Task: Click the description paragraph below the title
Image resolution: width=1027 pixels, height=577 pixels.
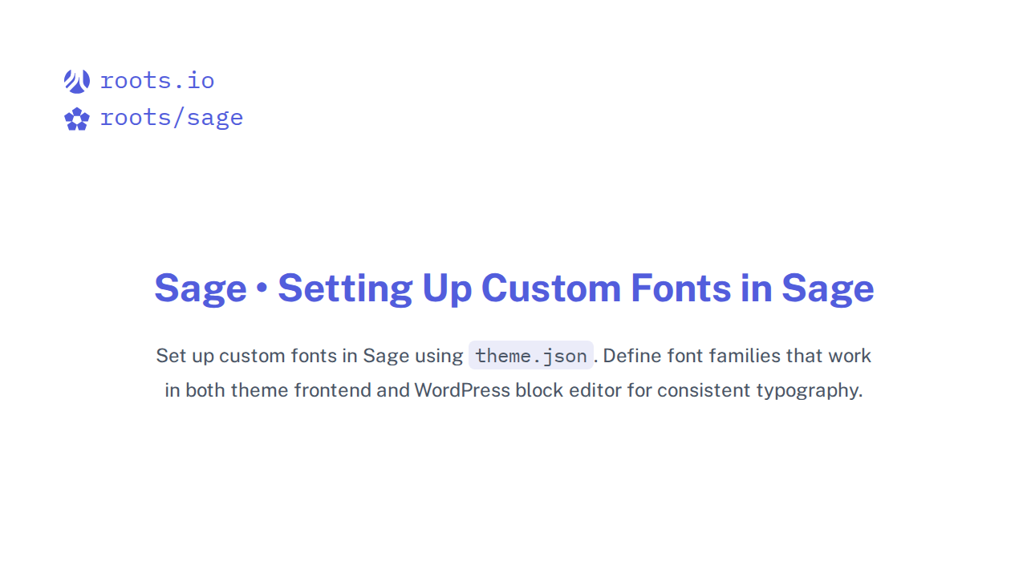Action: [x=513, y=373]
